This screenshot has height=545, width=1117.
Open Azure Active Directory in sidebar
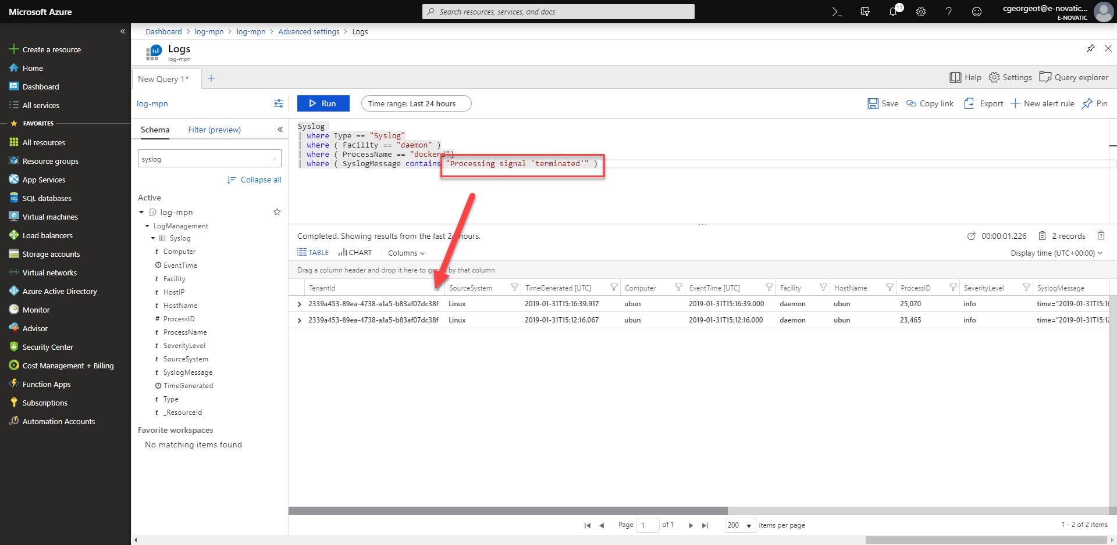pos(59,291)
